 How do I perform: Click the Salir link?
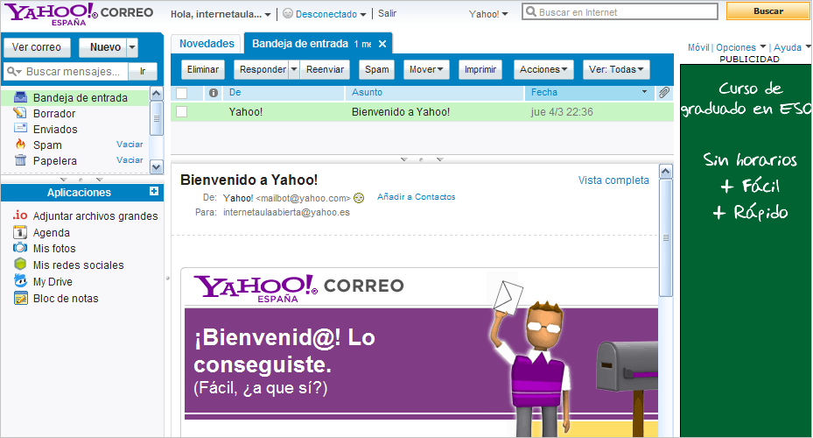tap(387, 13)
